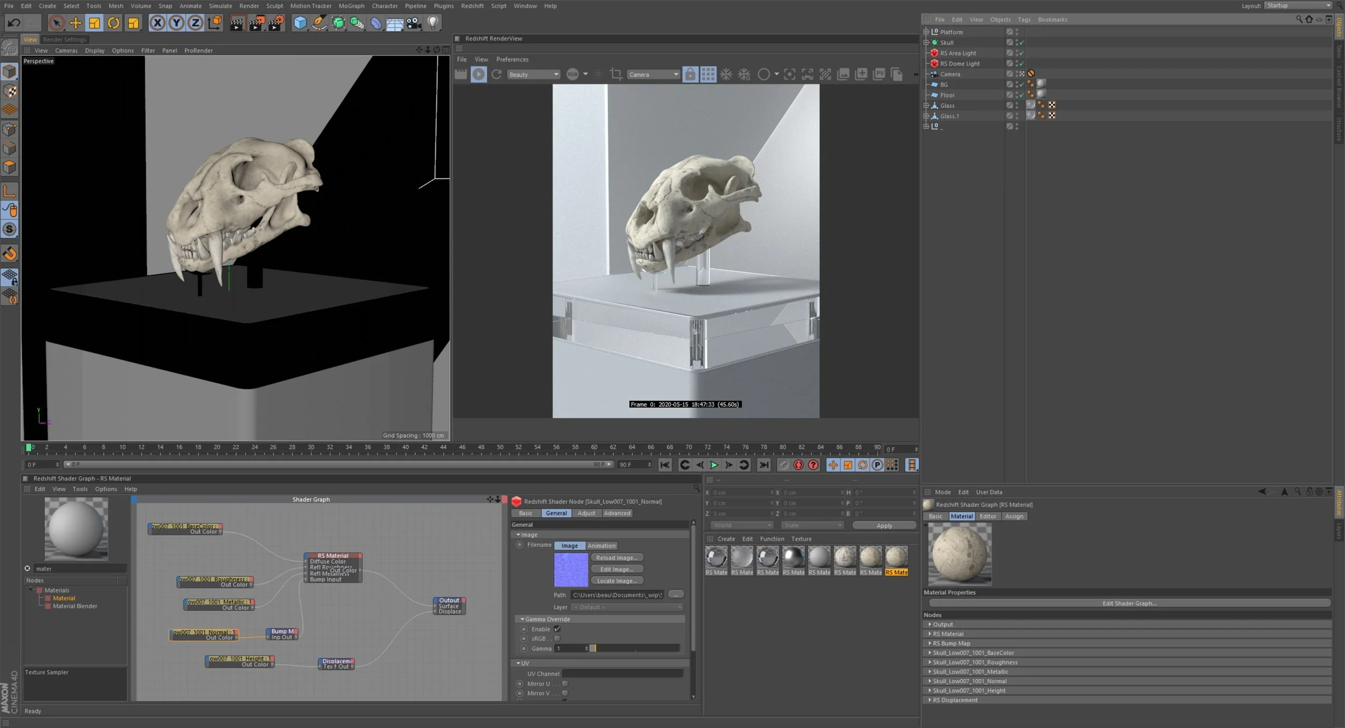The height and width of the screenshot is (728, 1345).
Task: Toggle the X axis lock in the toolbar
Action: (157, 23)
